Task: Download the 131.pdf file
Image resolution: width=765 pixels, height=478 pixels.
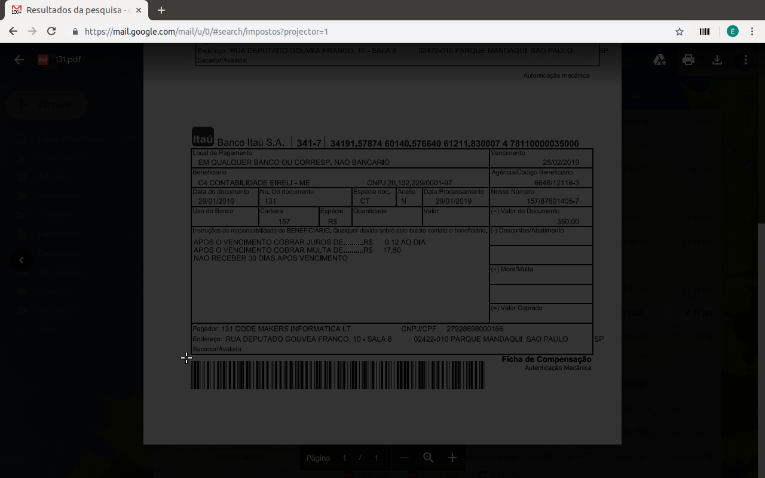Action: coord(717,60)
